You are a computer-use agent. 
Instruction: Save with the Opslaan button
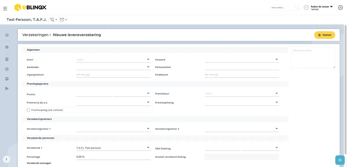[x=324, y=35]
